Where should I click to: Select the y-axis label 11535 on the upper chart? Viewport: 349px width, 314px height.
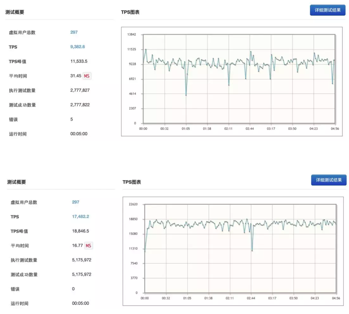click(131, 49)
